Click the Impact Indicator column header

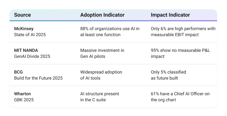coord(170,15)
